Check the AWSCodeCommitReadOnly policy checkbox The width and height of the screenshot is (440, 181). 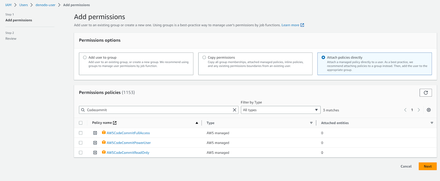pyautogui.click(x=81, y=153)
